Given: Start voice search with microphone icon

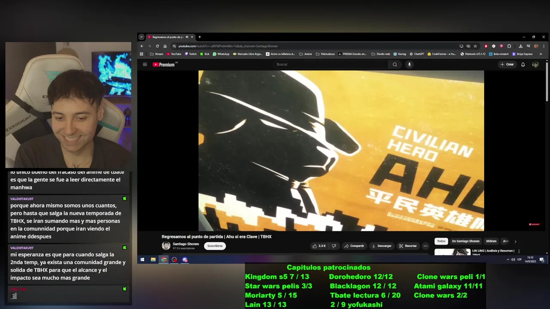Looking at the screenshot, I should coord(409,64).
